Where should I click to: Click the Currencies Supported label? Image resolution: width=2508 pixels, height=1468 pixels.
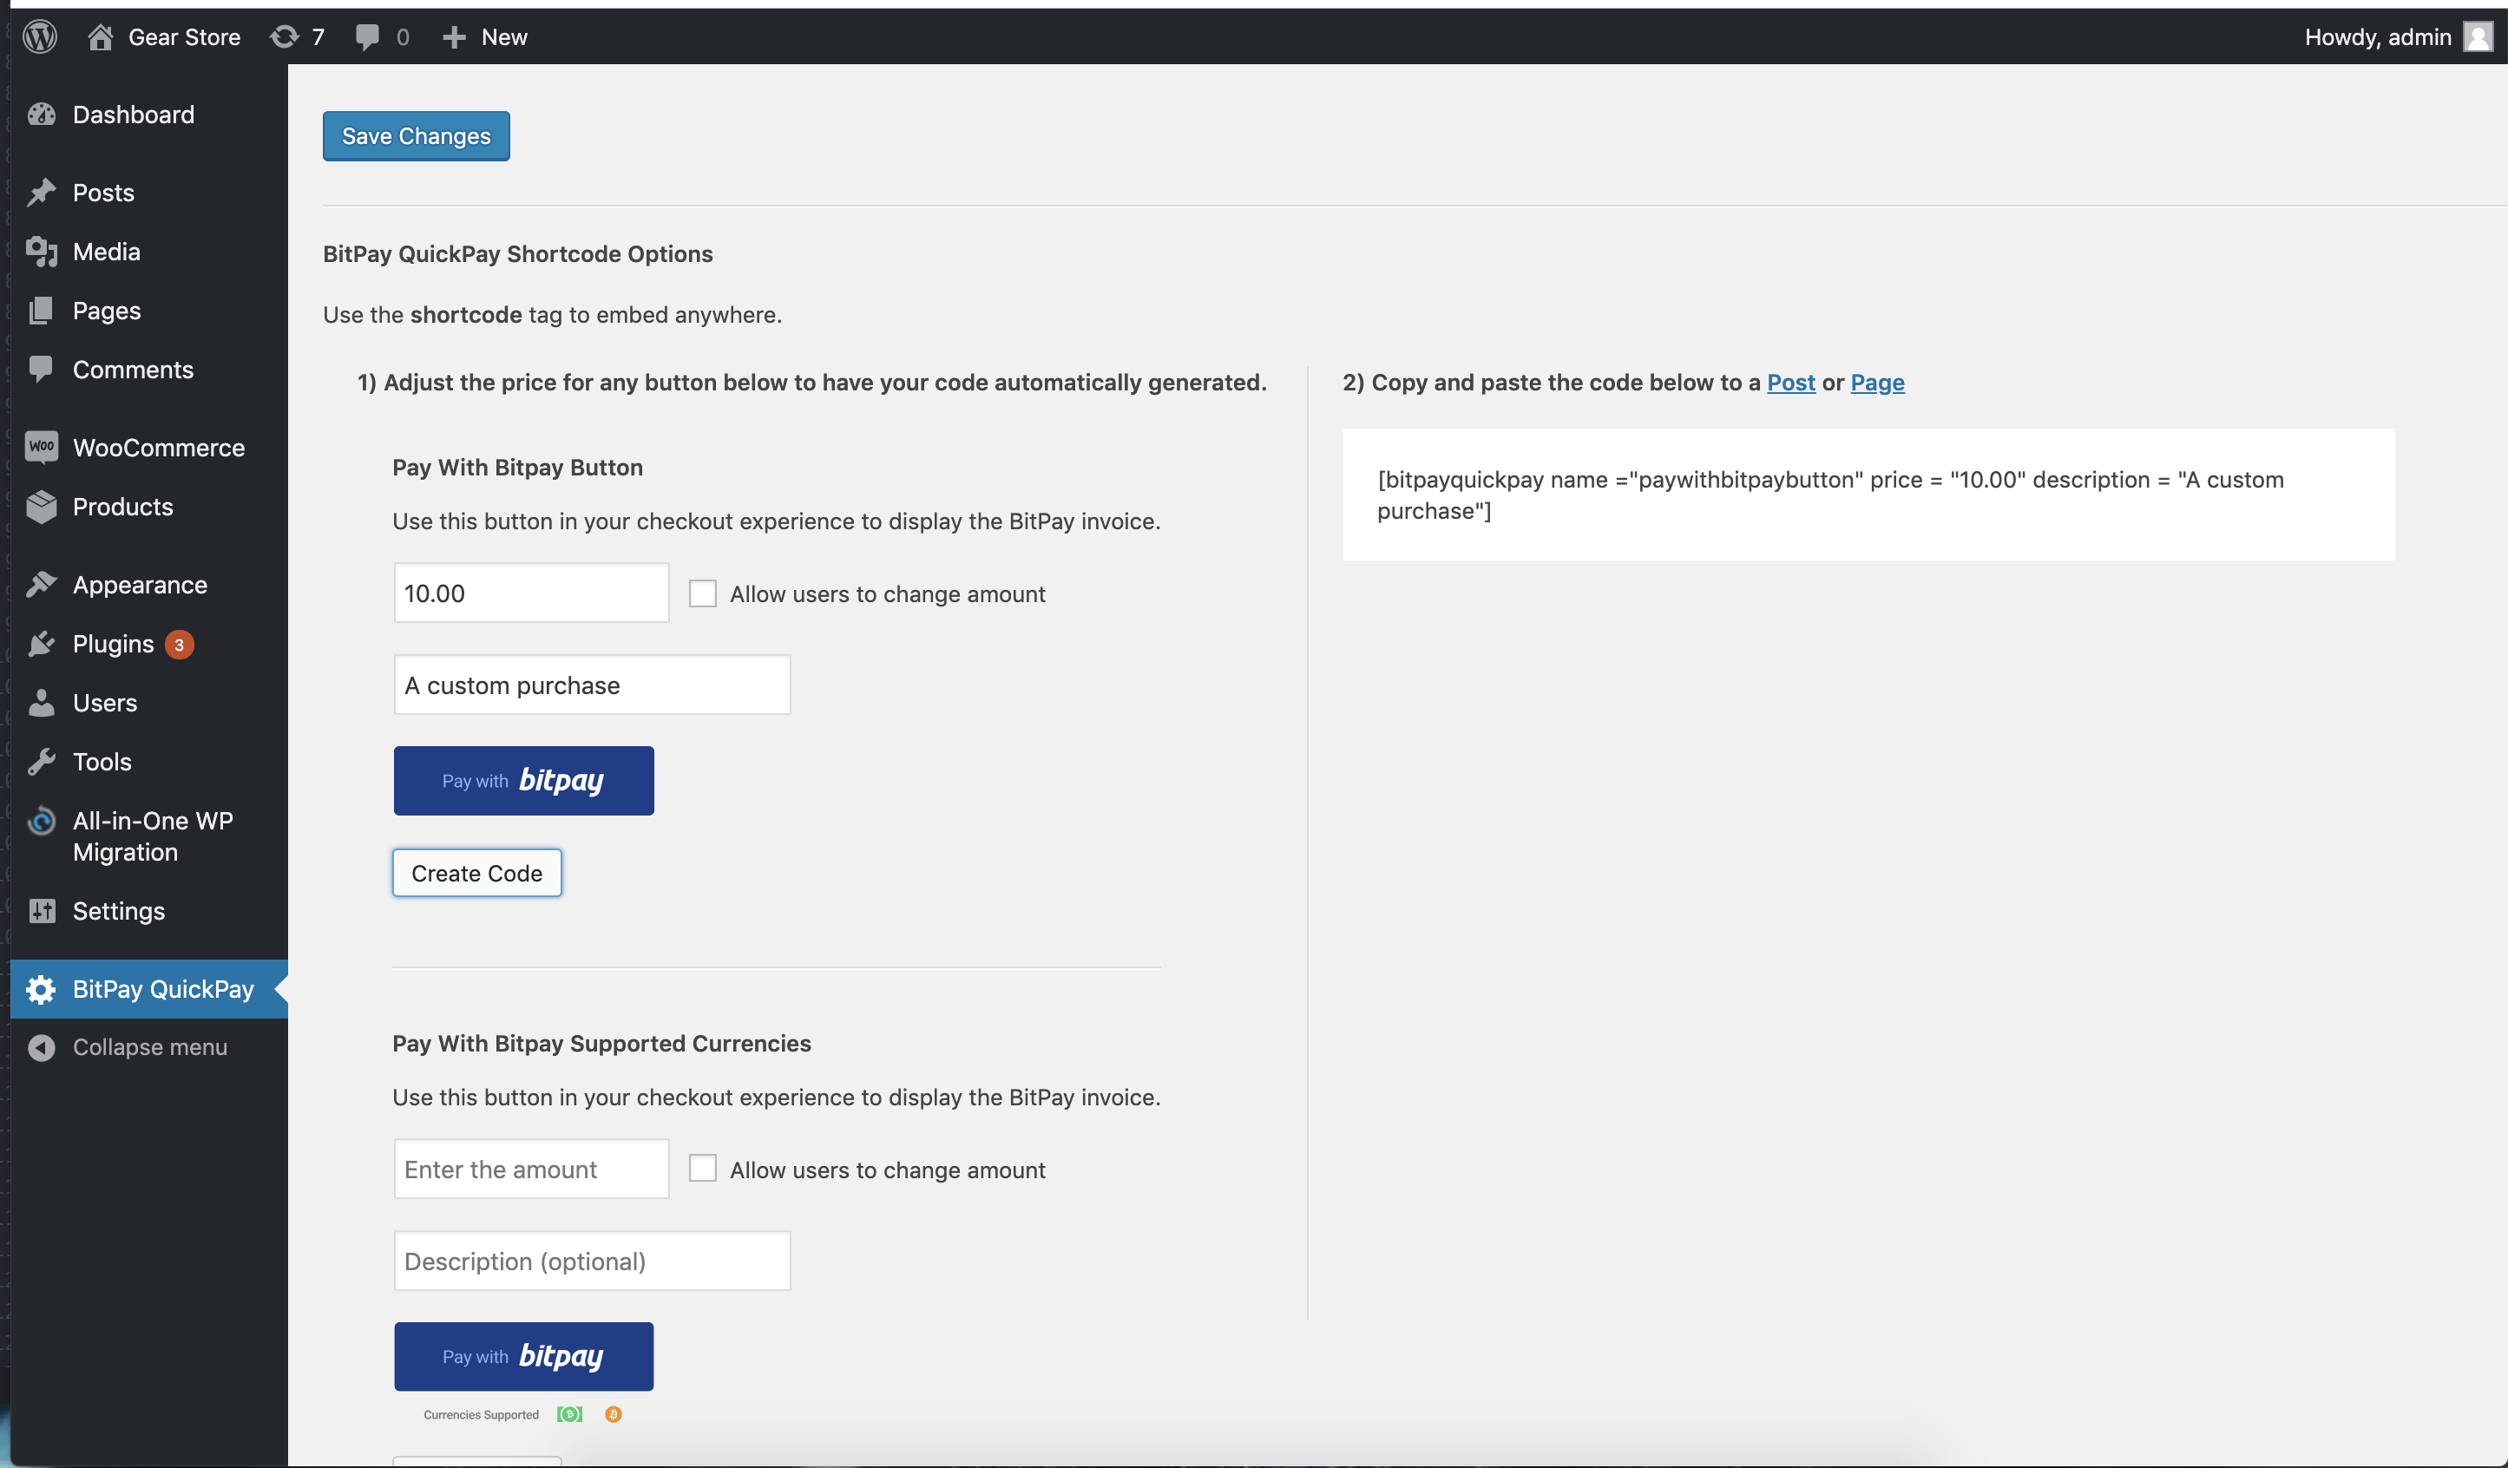click(481, 1414)
